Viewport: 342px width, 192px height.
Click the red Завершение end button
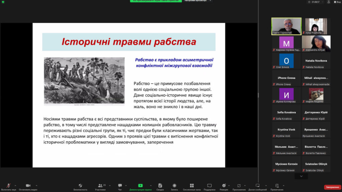coord(332,187)
